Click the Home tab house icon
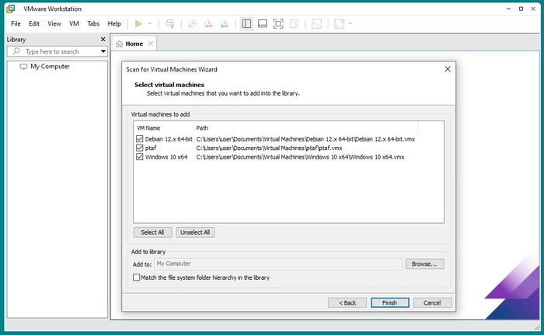Screen dimensions: 544x335 pos(120,44)
